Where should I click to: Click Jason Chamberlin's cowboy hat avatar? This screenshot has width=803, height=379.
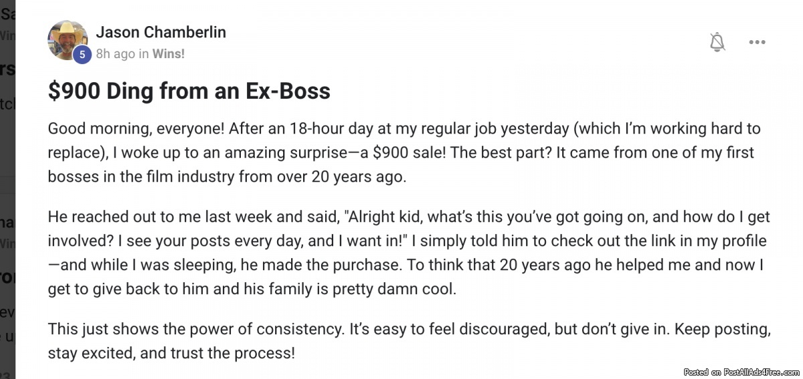pos(67,39)
